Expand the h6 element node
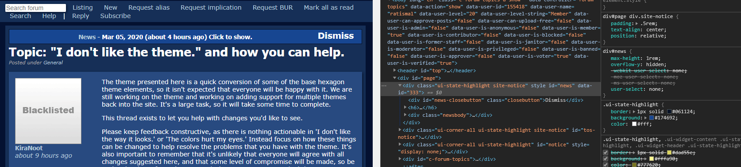Image resolution: width=741 pixels, height=167 pixels. 405,108
